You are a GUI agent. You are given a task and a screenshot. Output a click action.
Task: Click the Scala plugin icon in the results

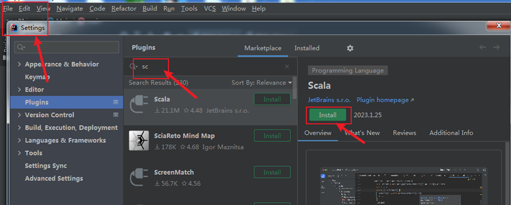tap(139, 105)
